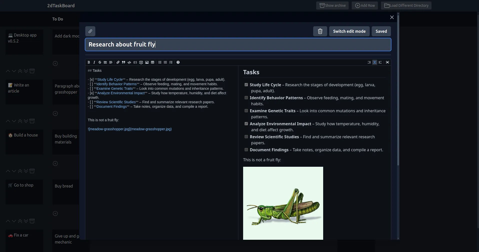Select the Desktop app v0.5.2 row header
The width and height of the screenshot is (479, 252).
pos(24,42)
